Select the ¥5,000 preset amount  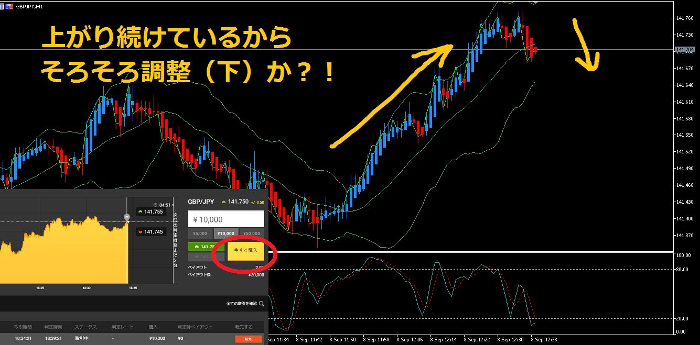[200, 233]
